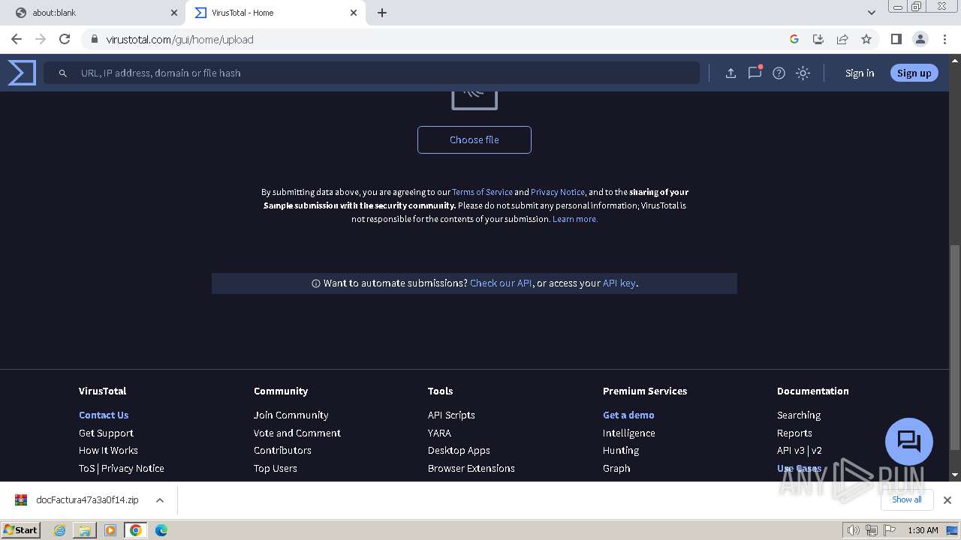Open Reports documentation link

tap(794, 433)
